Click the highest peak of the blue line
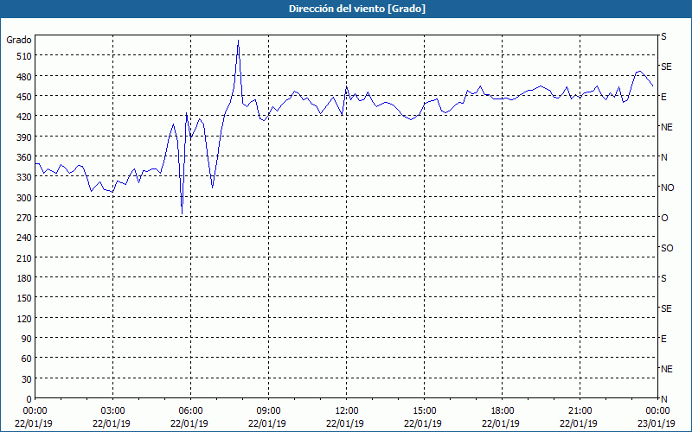The image size is (692, 432). tap(239, 41)
